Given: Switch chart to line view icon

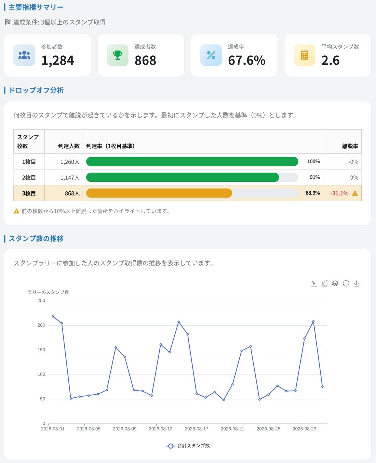Looking at the screenshot, I should point(314,283).
